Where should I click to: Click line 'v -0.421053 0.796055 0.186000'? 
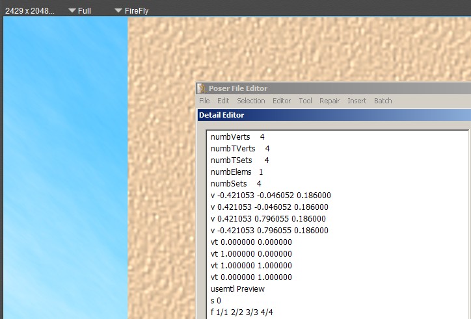[269, 231]
